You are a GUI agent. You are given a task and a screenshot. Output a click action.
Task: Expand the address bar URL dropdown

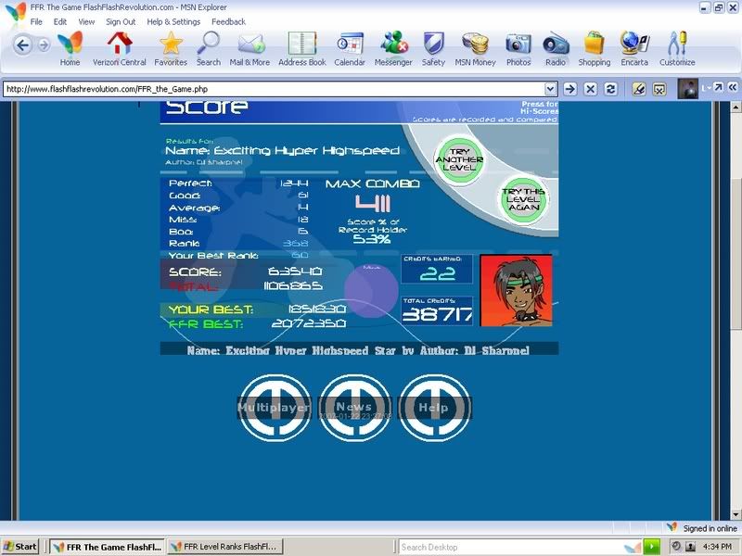coord(551,89)
